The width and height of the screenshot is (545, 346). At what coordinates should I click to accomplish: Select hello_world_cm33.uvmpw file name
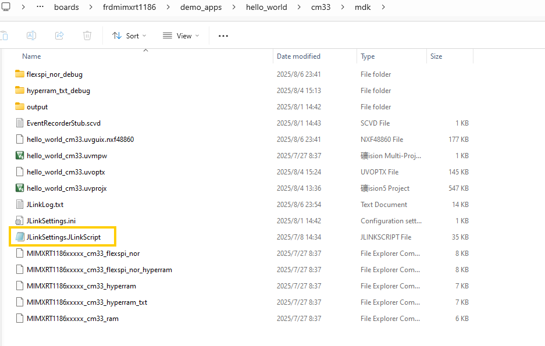tap(67, 156)
